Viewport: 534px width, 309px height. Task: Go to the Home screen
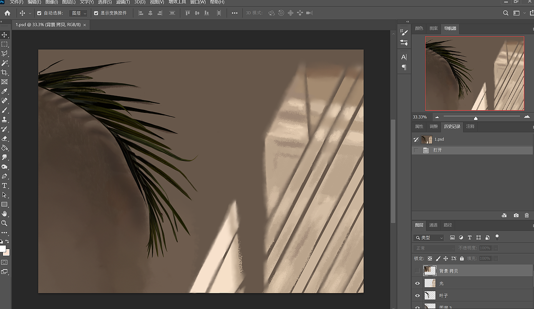point(7,13)
